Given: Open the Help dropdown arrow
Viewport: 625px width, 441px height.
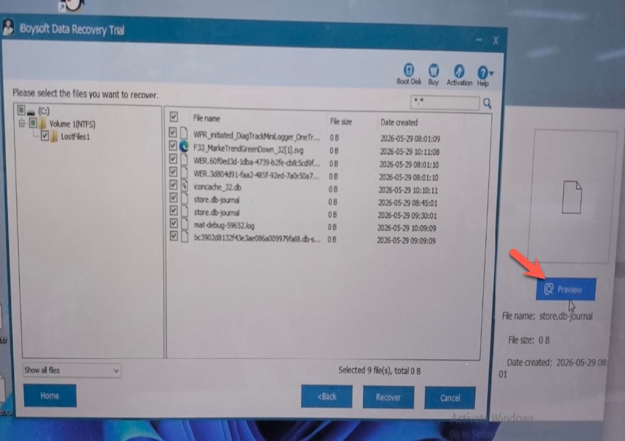Looking at the screenshot, I should (x=491, y=73).
